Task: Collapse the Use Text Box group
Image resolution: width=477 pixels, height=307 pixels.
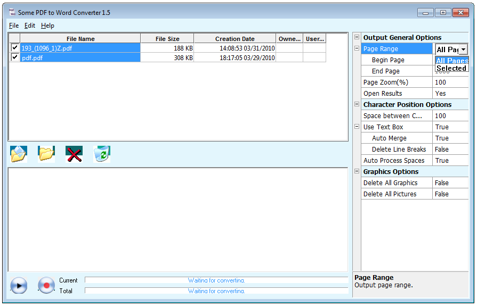Action: (x=357, y=127)
